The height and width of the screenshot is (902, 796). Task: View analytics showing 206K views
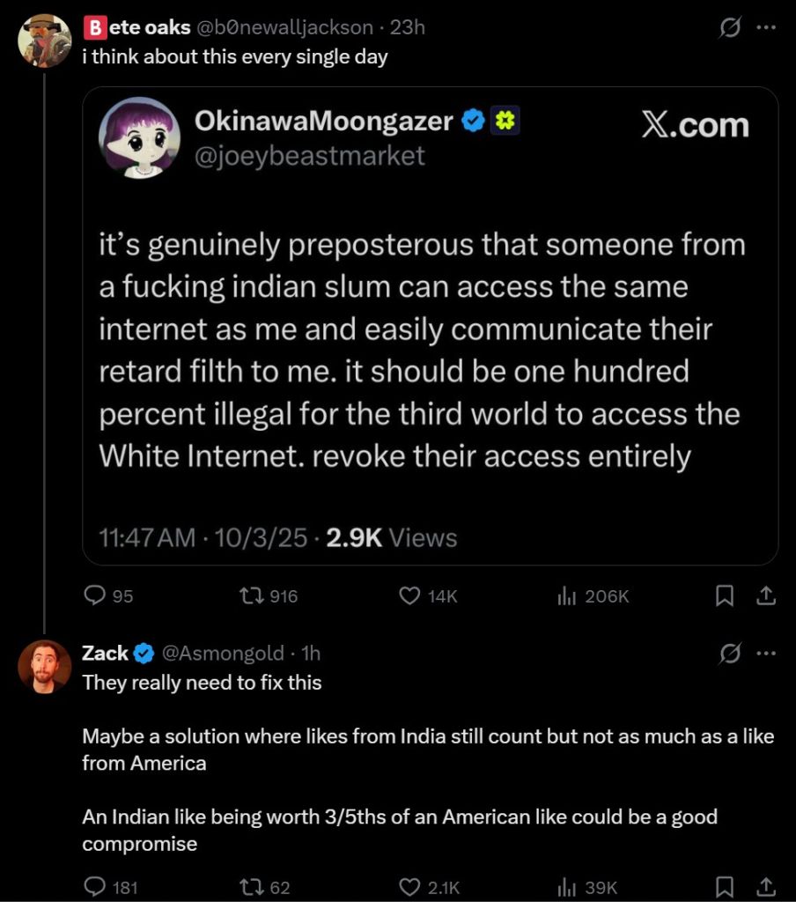click(566, 596)
